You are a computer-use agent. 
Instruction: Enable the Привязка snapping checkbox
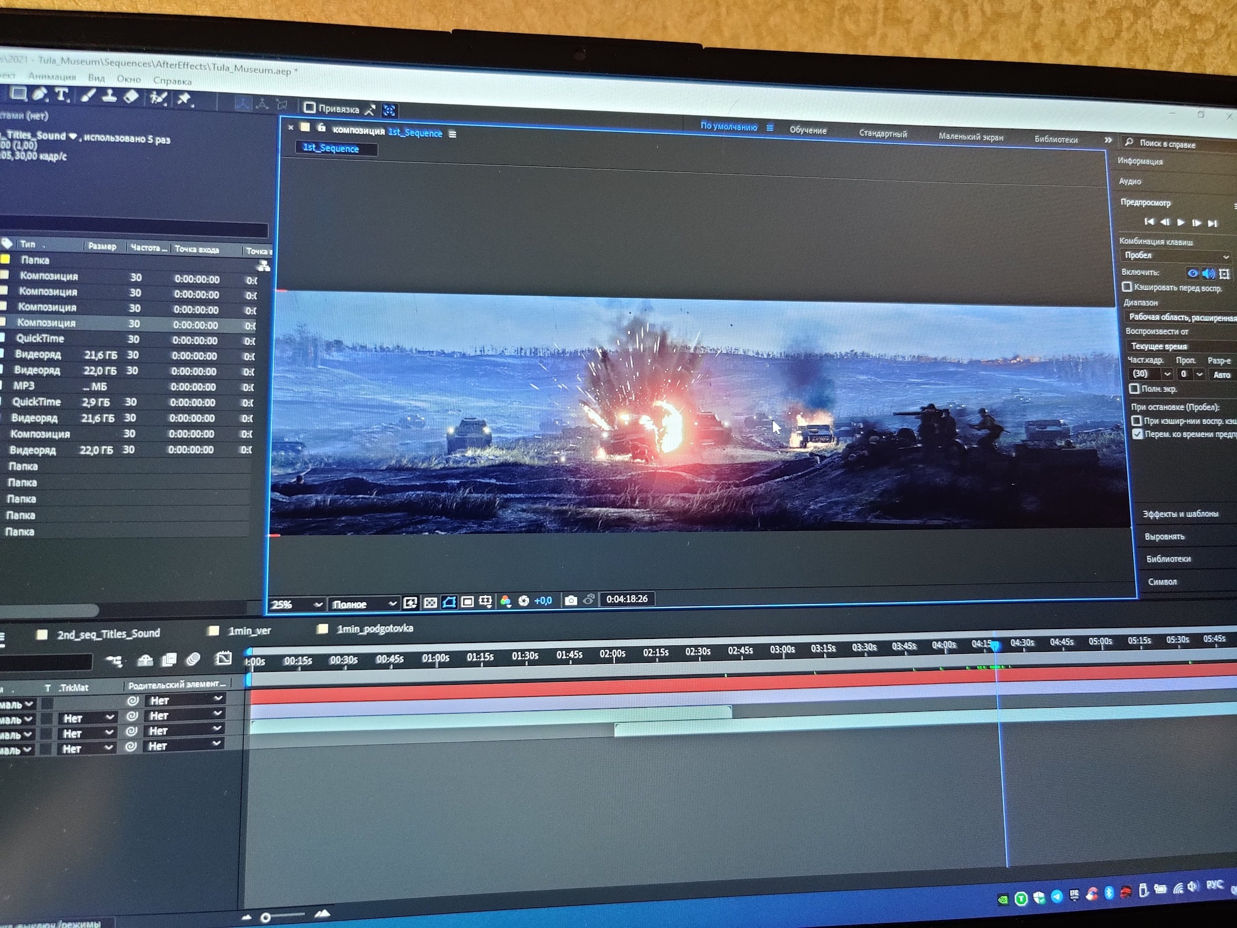(x=310, y=107)
